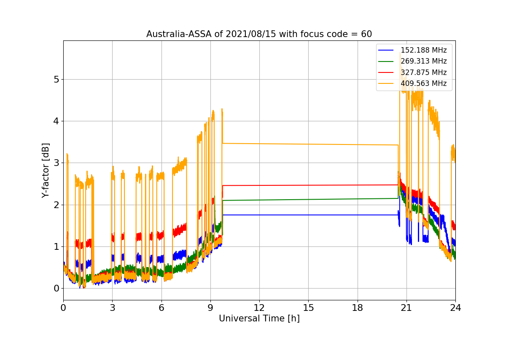Select the '409.563 MHz' legend label
Image resolution: width=506 pixels, height=337 pixels.
click(423, 83)
